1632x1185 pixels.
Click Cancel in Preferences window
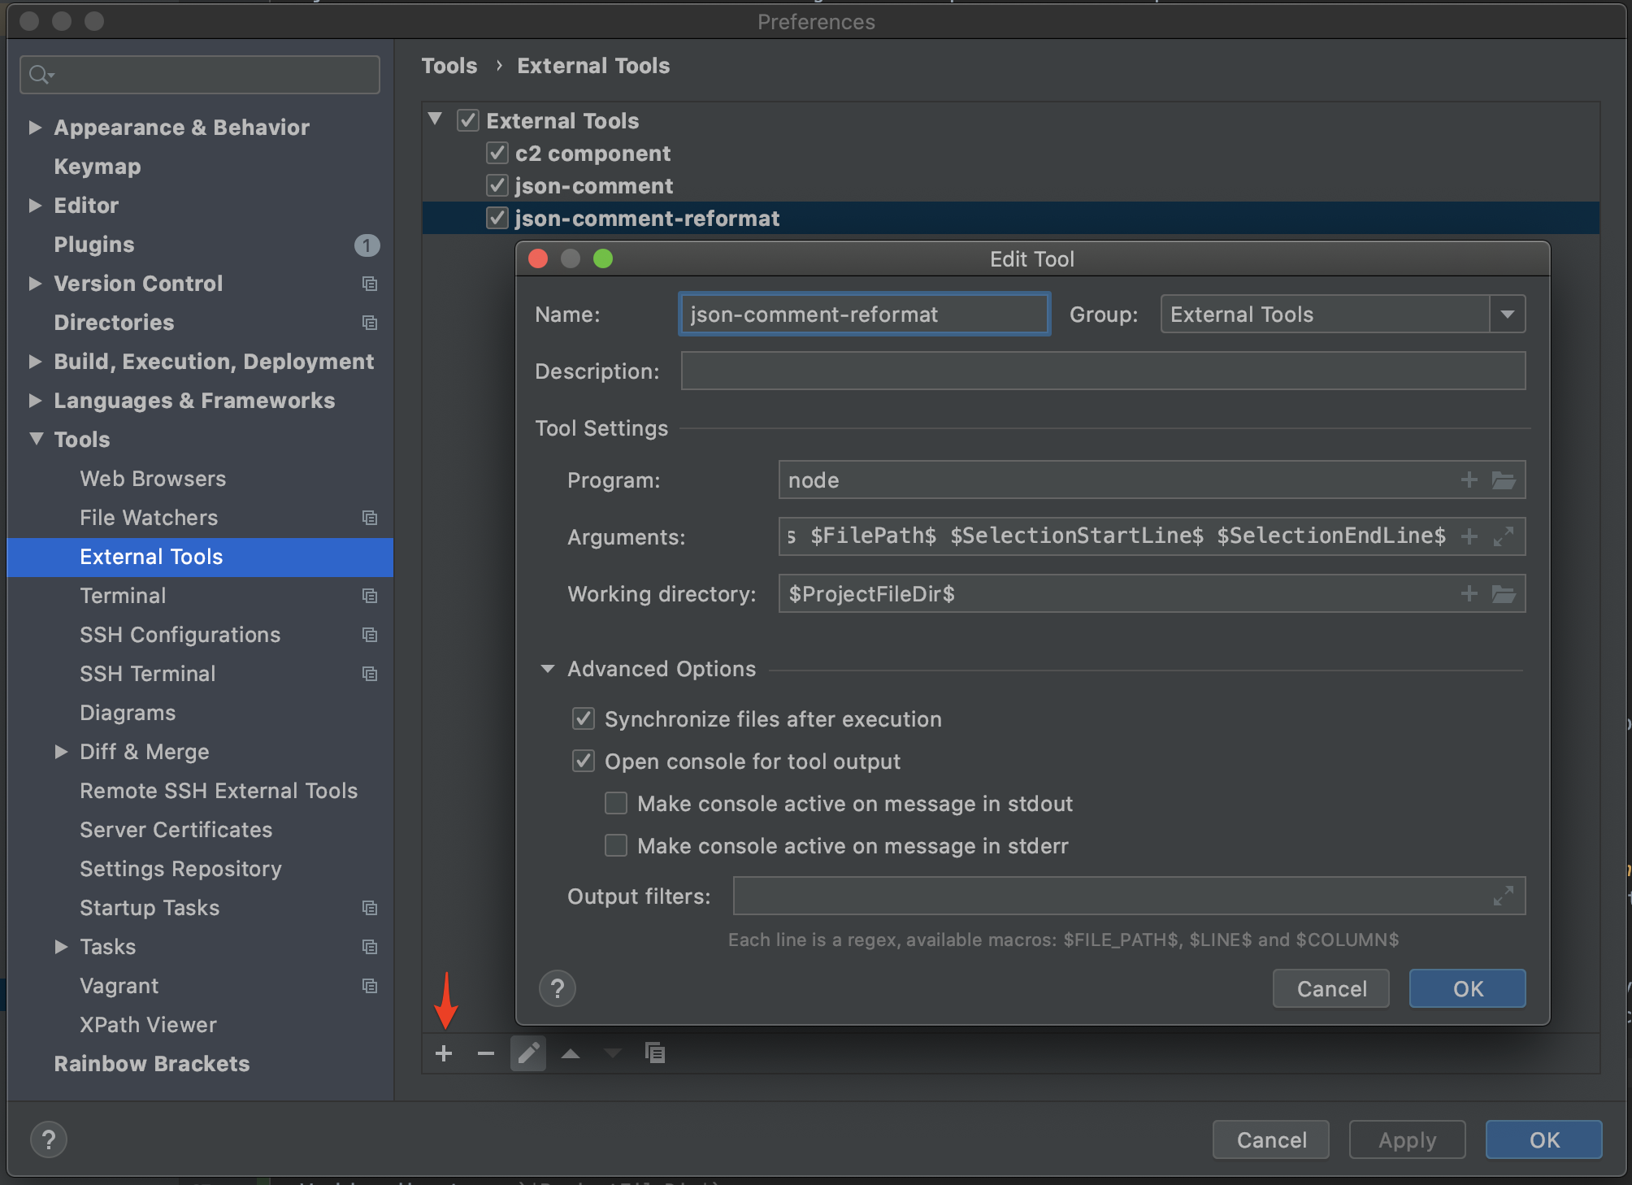tap(1271, 1140)
